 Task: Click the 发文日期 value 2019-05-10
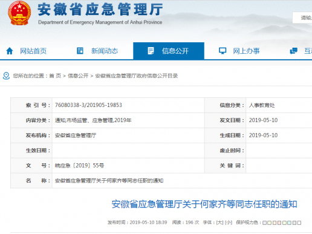pyautogui.click(x=263, y=120)
